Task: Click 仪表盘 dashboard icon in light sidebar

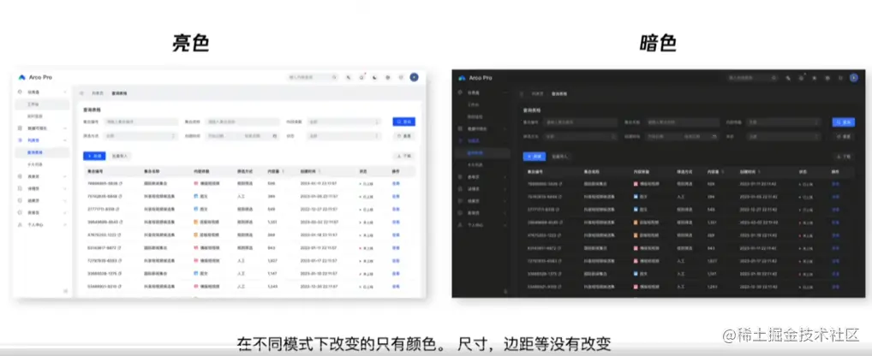Action: (x=21, y=92)
